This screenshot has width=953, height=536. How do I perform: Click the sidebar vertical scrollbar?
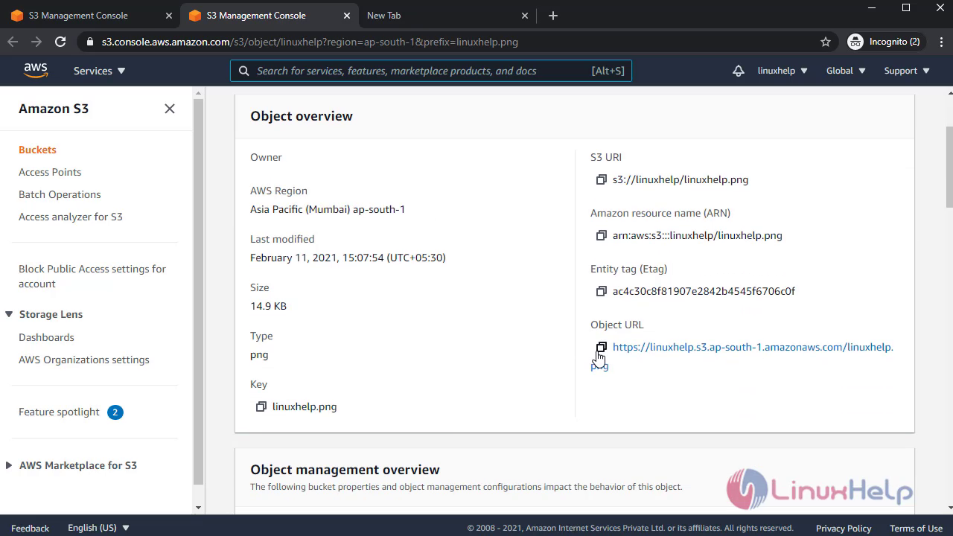coord(198,290)
